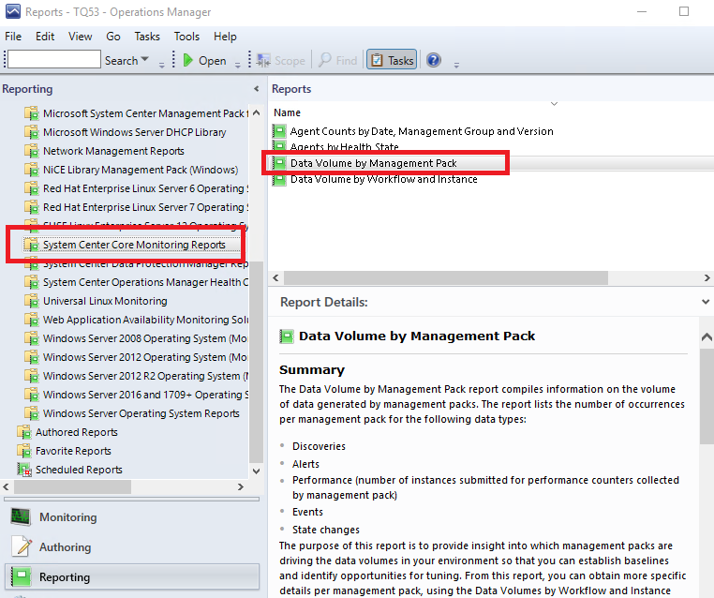
Task: Click the Operations Manager app icon in title bar
Action: pos(13,11)
